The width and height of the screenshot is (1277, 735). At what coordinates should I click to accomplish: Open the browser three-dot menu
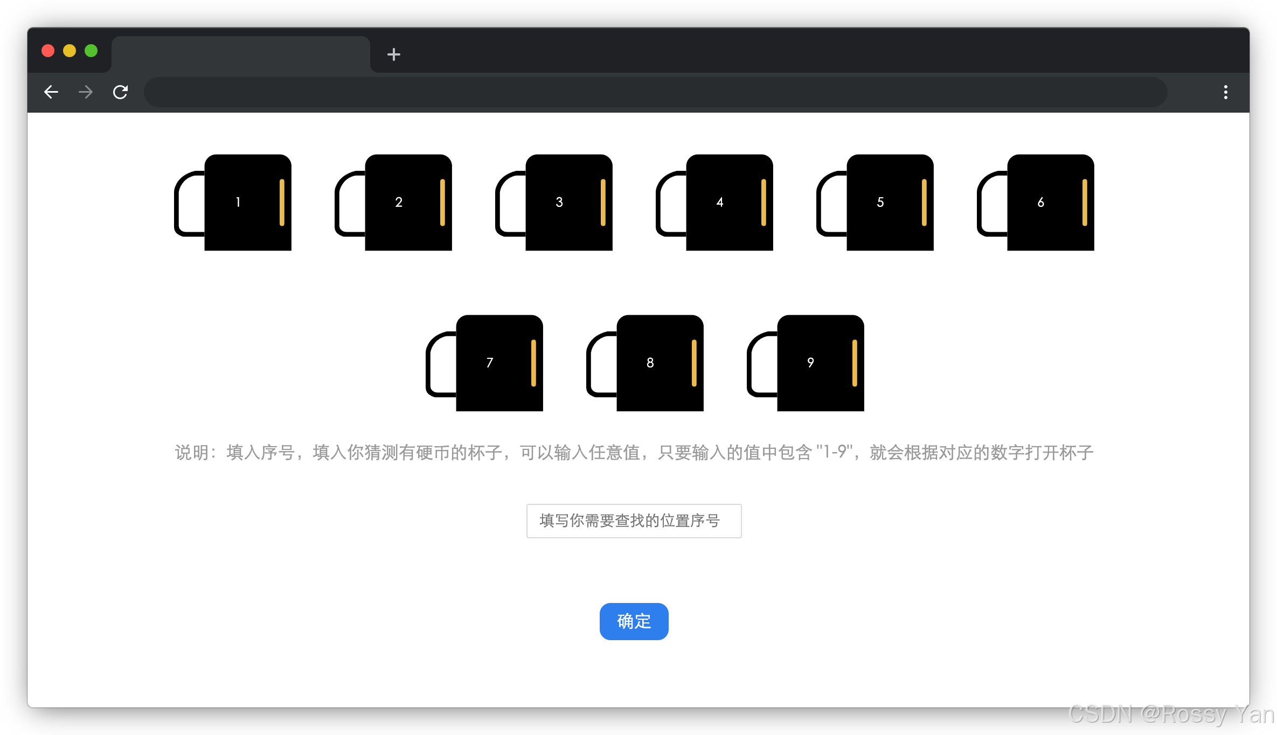pos(1225,92)
